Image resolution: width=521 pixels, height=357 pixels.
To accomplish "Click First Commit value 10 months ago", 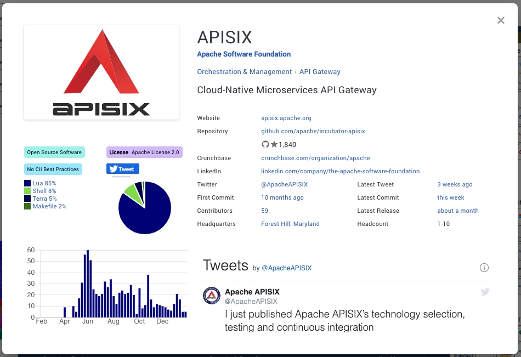I will pyautogui.click(x=282, y=197).
